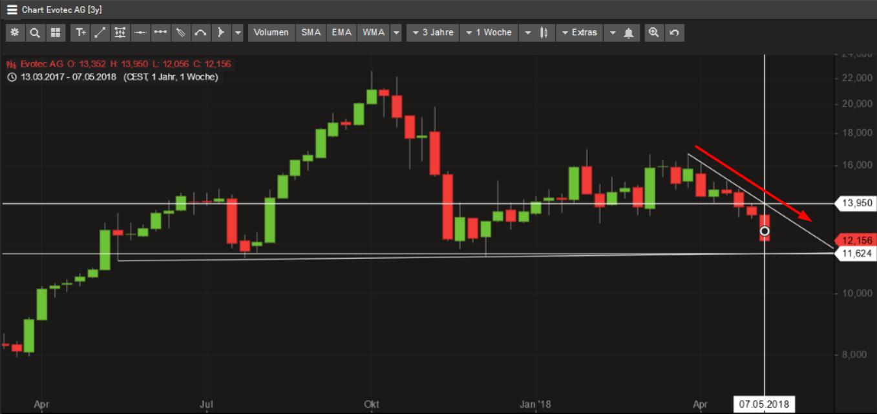Viewport: 877px width, 414px height.
Task: Click the 22,000 price axis label
Action: [856, 78]
